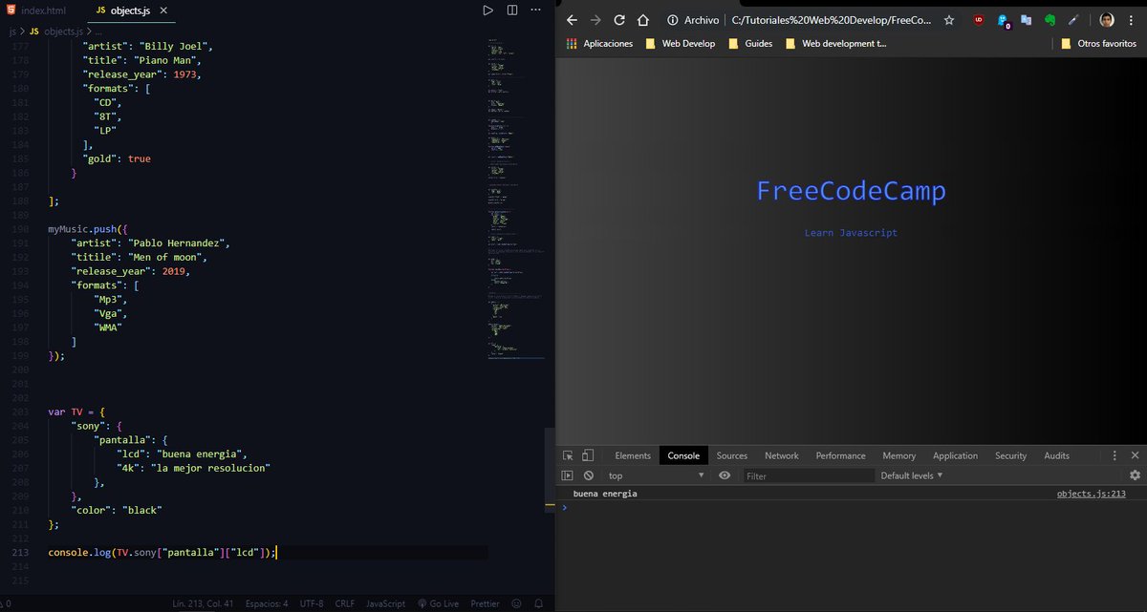Change UTF-8 encoding

point(312,603)
